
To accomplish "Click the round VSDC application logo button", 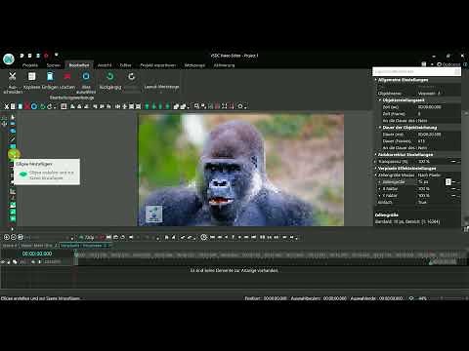I will (9, 58).
